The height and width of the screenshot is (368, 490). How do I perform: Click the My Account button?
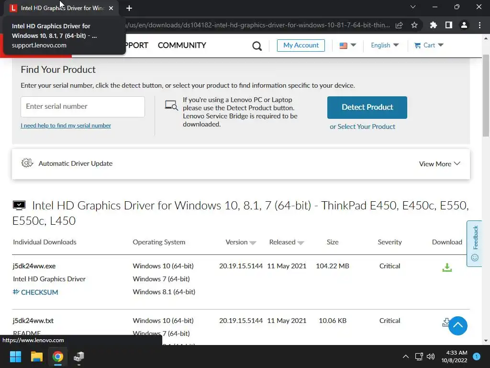(x=301, y=46)
